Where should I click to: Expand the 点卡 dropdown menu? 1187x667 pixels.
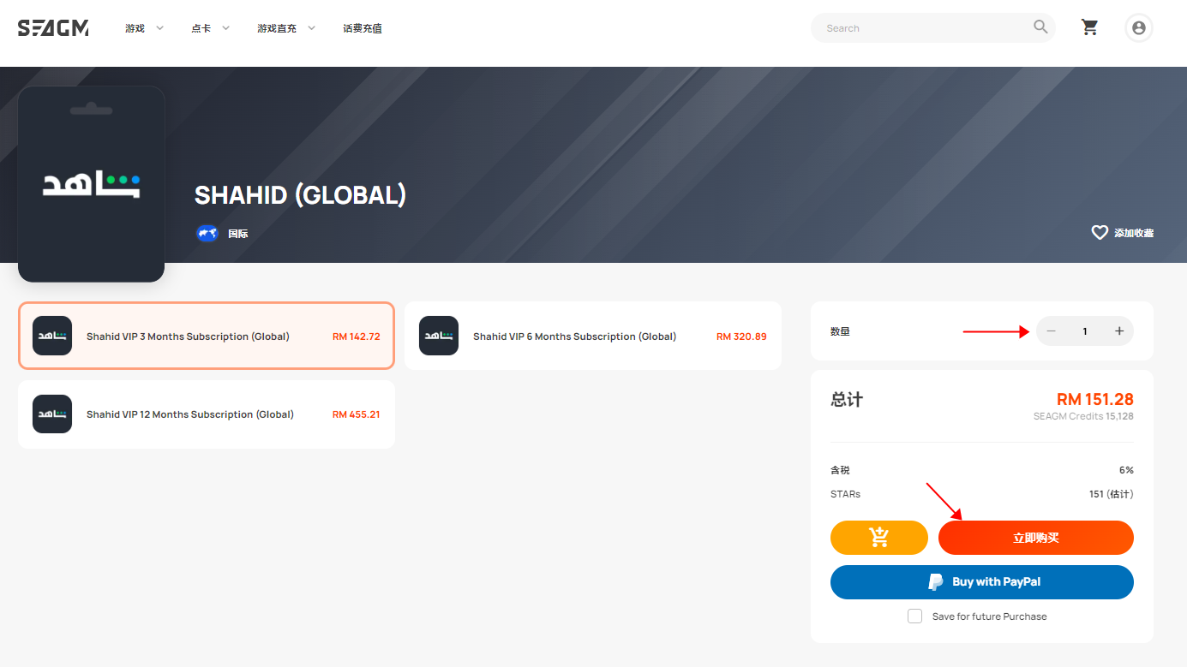click(x=211, y=28)
